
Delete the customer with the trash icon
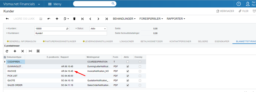pos(74,19)
